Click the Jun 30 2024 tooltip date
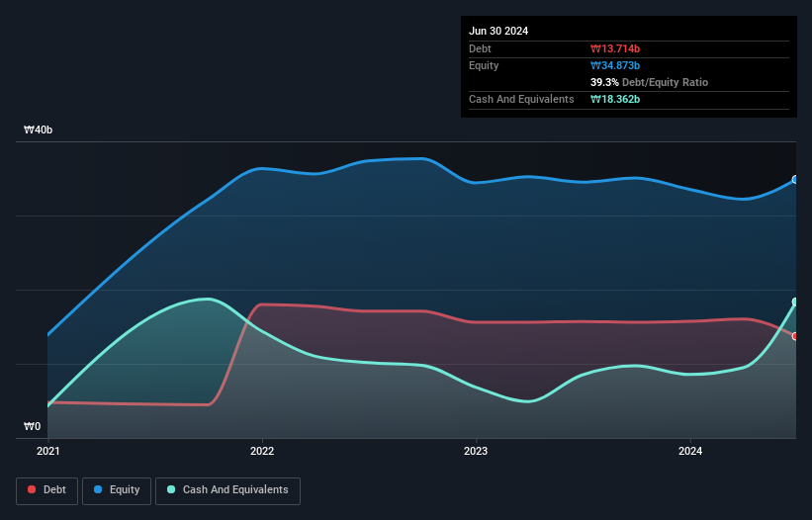The height and width of the screenshot is (520, 812). [x=498, y=31]
